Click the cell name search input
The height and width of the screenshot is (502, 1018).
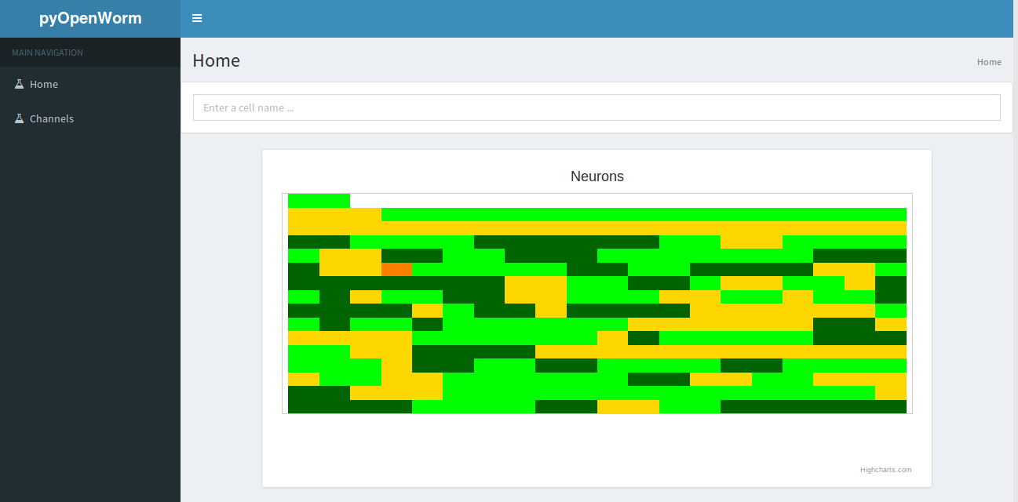(597, 107)
